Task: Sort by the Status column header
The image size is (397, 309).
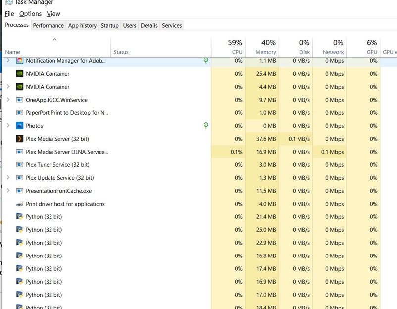Action: click(161, 48)
